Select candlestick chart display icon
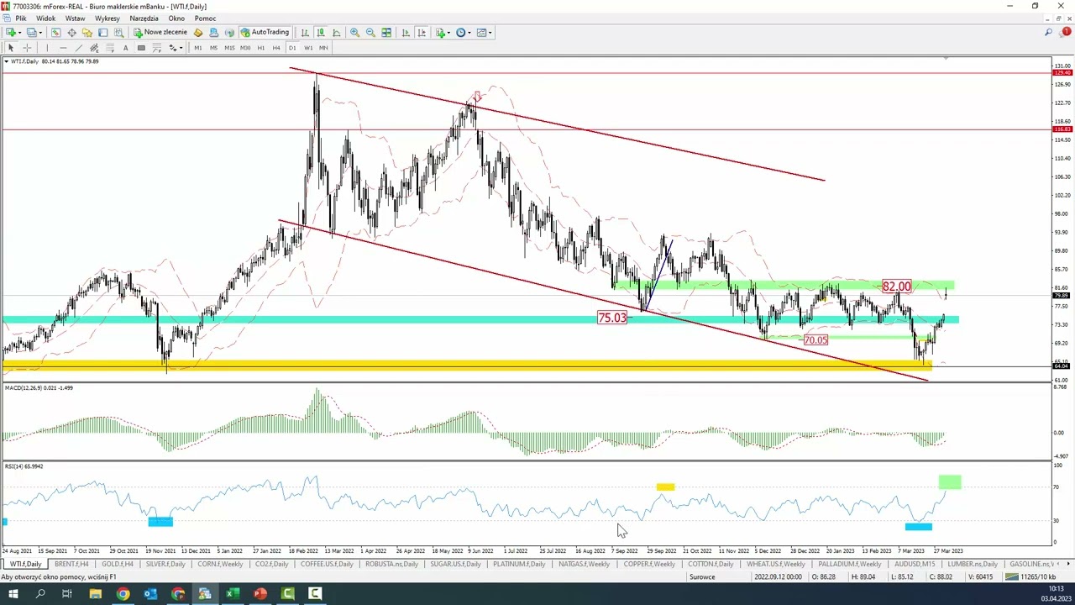The height and width of the screenshot is (605, 1075). point(321,32)
